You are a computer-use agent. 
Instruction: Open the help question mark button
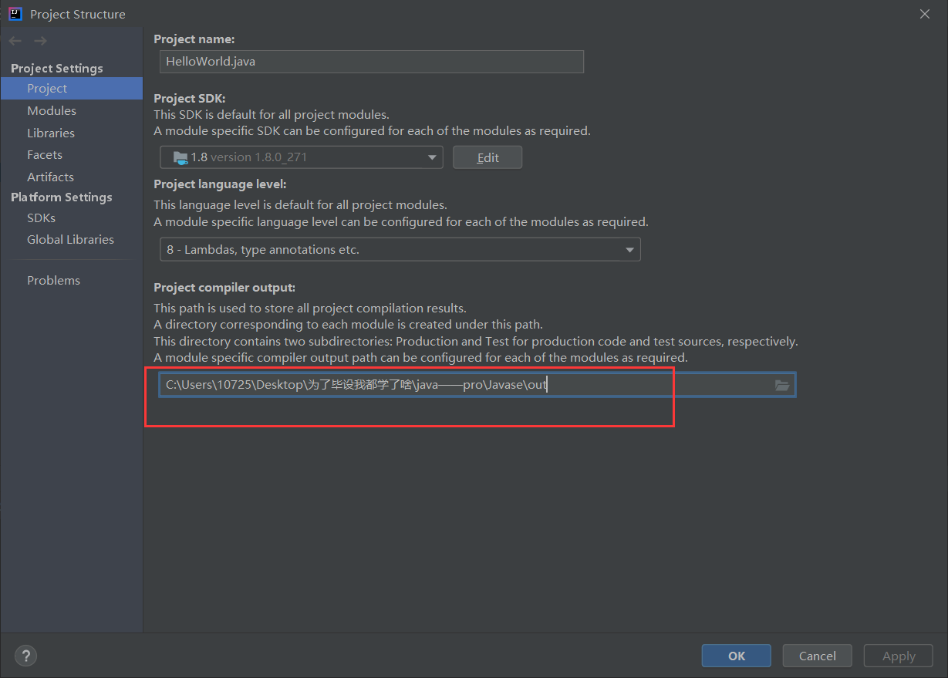pyautogui.click(x=25, y=656)
